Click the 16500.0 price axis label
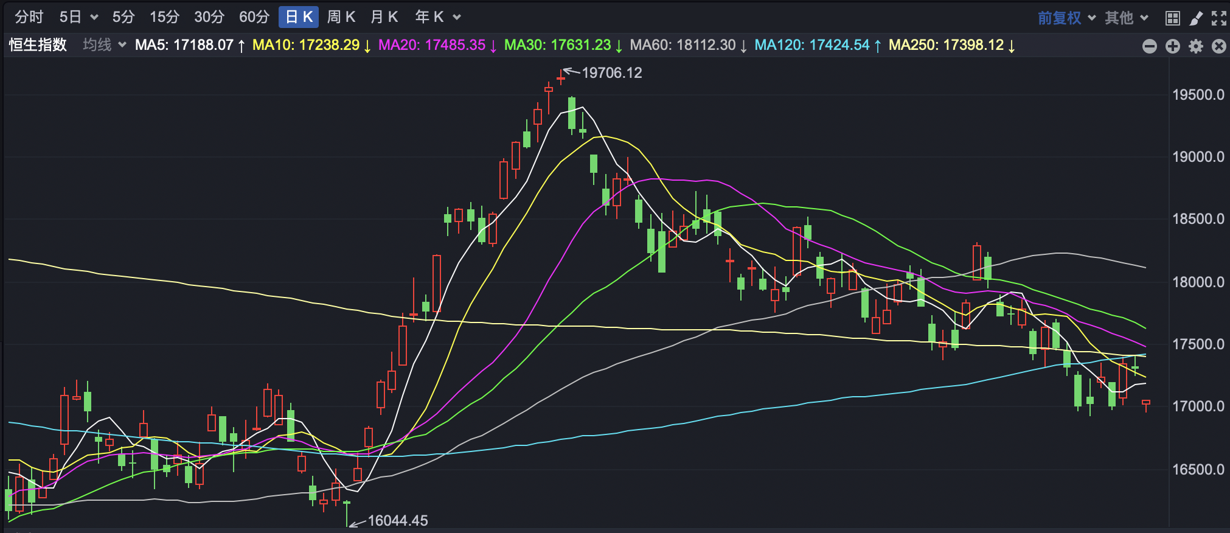 1198,469
